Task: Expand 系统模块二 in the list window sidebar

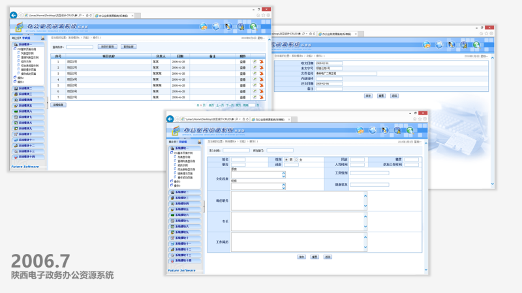Action: coord(28,89)
